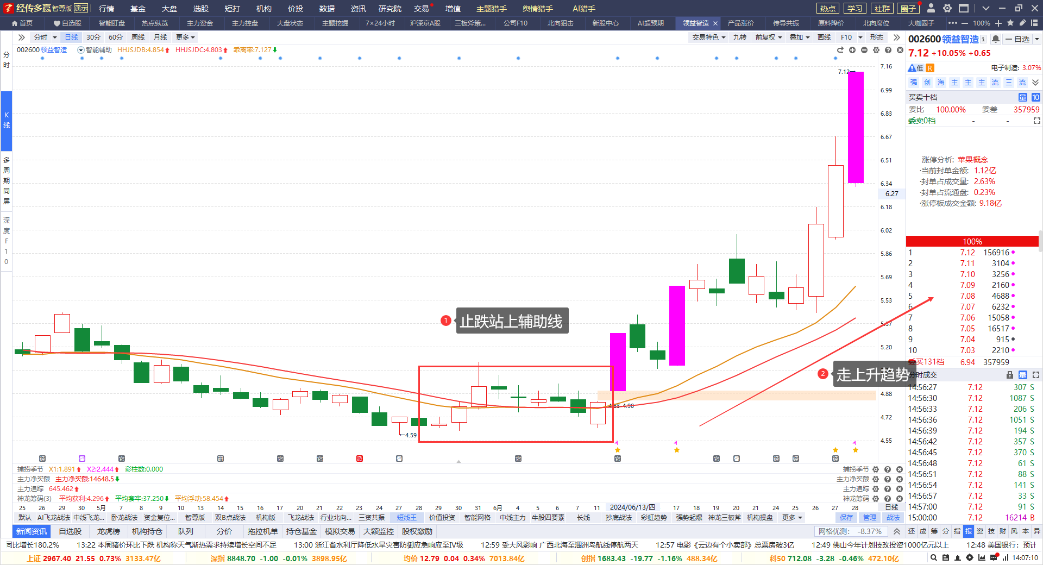The height and width of the screenshot is (565, 1043).
Task: Expand the F10 dropdown arrow
Action: (x=860, y=37)
